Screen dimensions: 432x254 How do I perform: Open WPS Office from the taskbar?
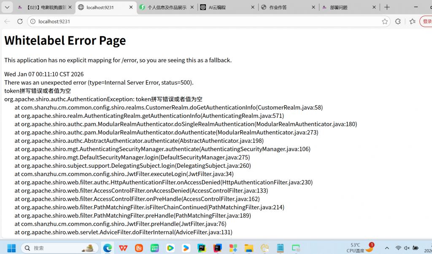(123, 248)
